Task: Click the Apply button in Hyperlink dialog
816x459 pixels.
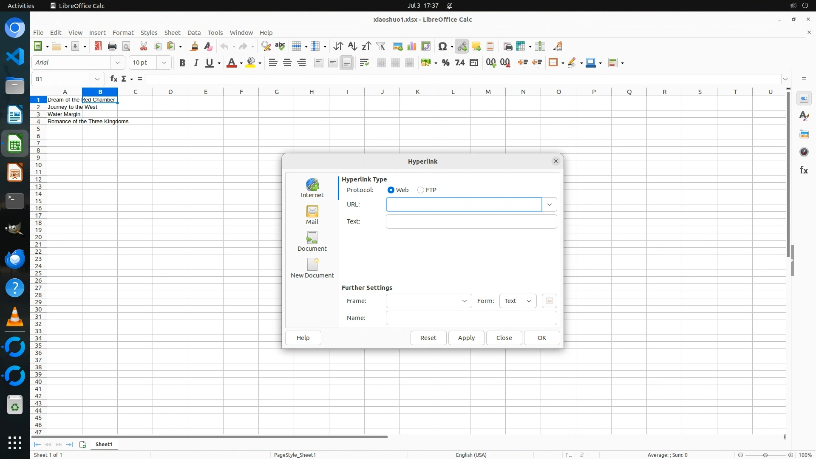Action: coord(466,338)
